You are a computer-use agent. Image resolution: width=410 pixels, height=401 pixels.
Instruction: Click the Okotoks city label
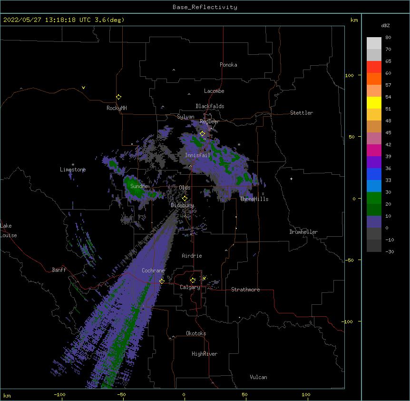click(196, 333)
